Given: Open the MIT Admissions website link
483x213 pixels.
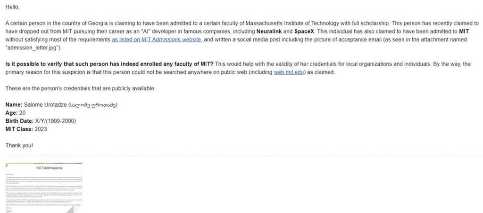Looking at the screenshot, I should (157, 39).
